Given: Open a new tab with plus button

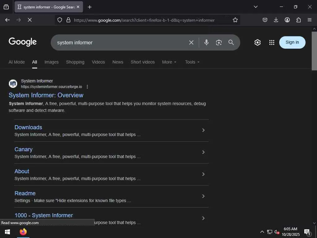Looking at the screenshot, I should coord(89,7).
